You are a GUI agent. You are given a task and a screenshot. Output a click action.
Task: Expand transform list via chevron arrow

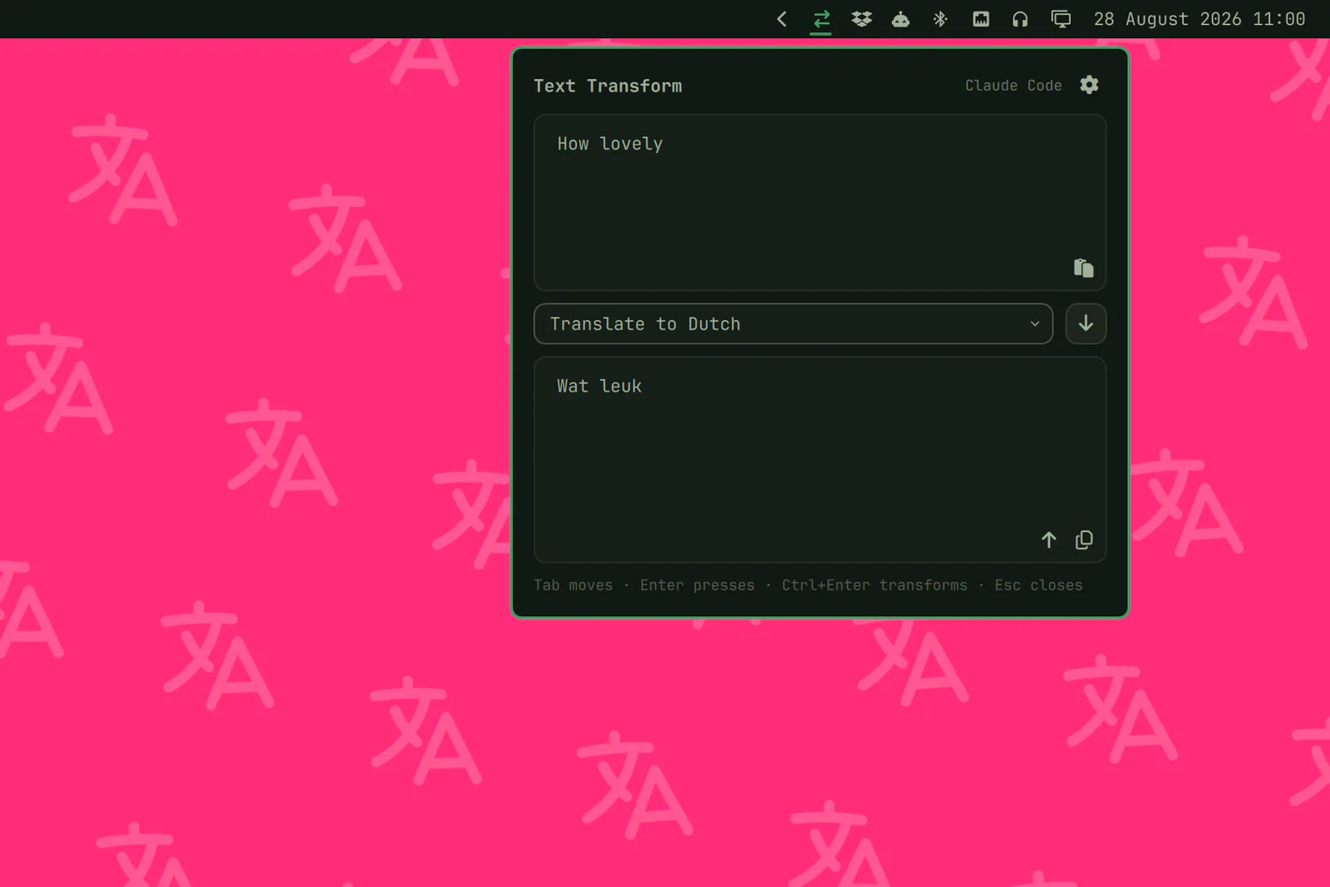(x=1035, y=323)
